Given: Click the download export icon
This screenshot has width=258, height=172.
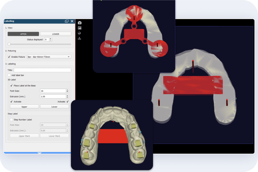Looking at the screenshot, I should pos(79,38).
